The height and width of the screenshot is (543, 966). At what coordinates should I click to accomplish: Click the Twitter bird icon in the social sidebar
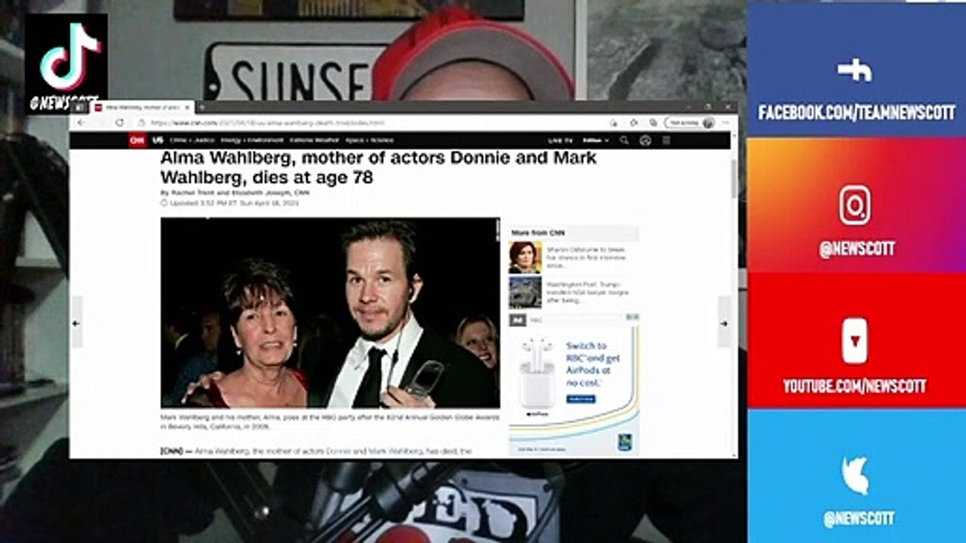[855, 475]
